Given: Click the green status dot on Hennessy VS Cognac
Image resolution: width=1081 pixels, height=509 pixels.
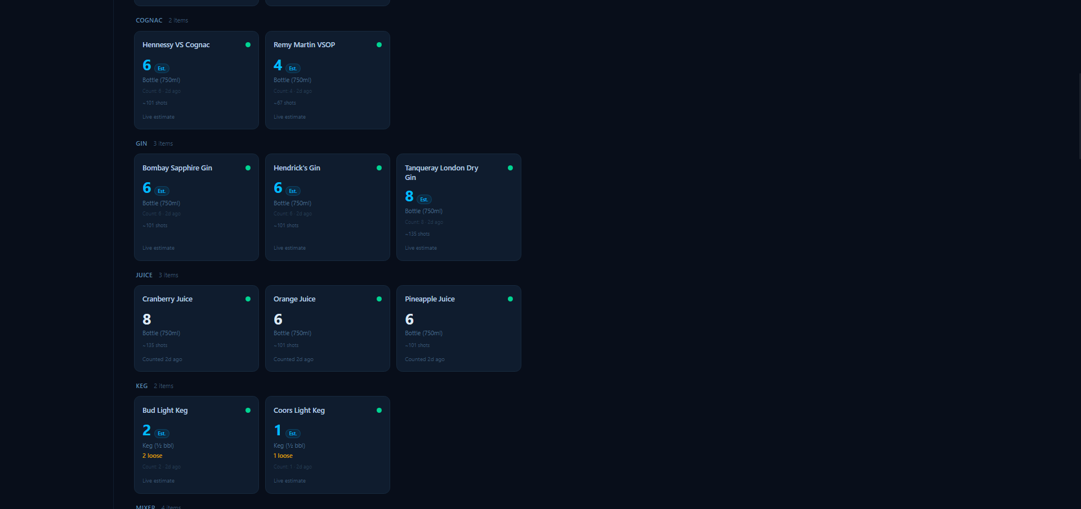Looking at the screenshot, I should click(248, 44).
